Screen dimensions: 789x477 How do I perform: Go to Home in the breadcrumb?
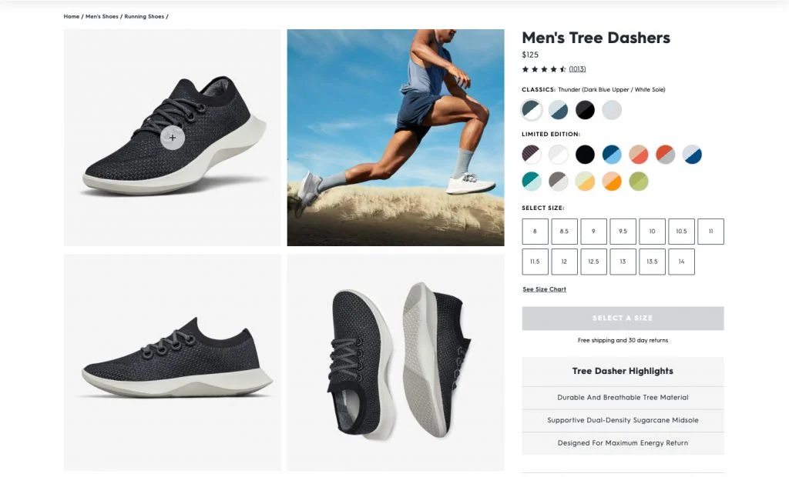click(72, 16)
